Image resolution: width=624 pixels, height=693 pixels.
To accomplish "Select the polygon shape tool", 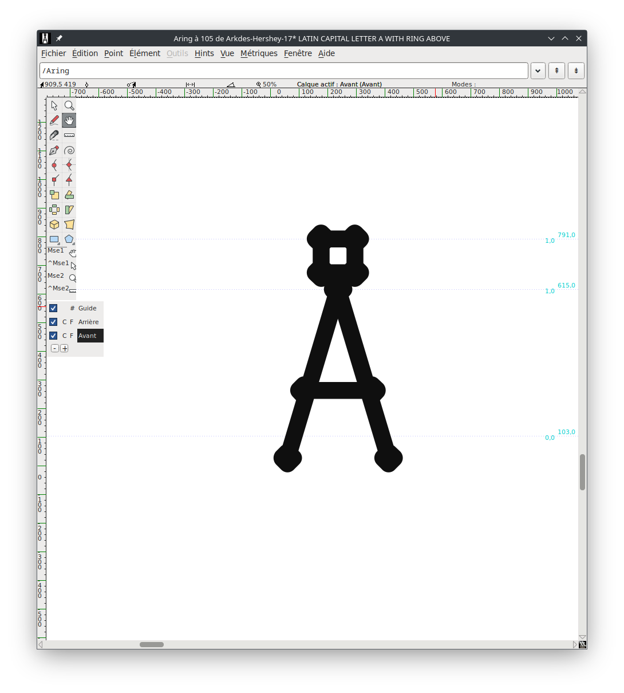I will pos(69,239).
